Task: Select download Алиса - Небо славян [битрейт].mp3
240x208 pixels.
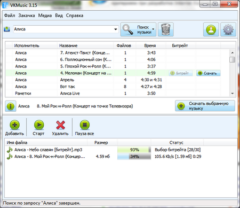Action: coord(48,150)
